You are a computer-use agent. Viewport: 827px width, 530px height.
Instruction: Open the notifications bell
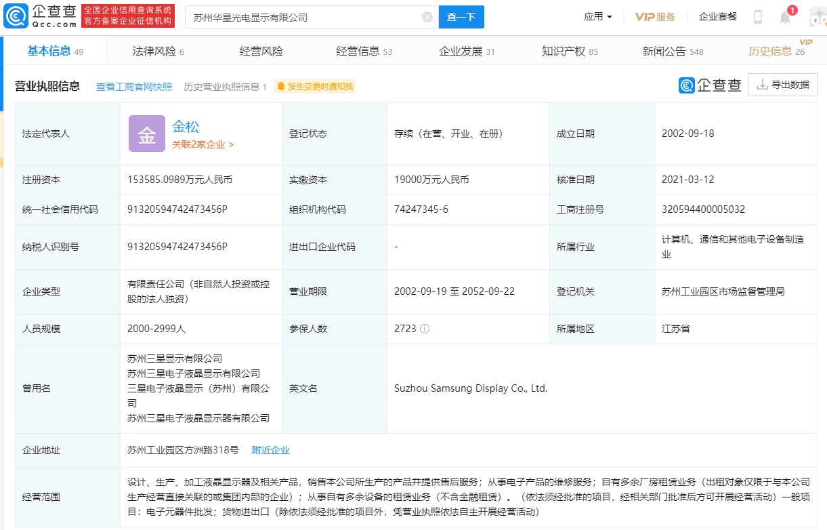785,18
